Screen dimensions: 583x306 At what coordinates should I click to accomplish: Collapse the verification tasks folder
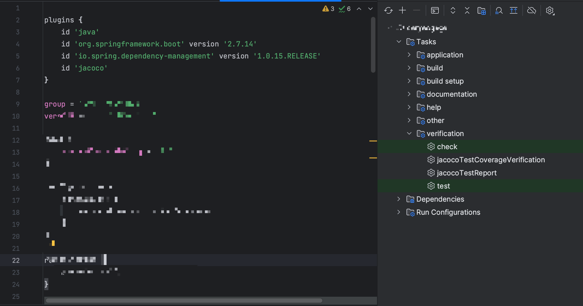click(x=409, y=133)
